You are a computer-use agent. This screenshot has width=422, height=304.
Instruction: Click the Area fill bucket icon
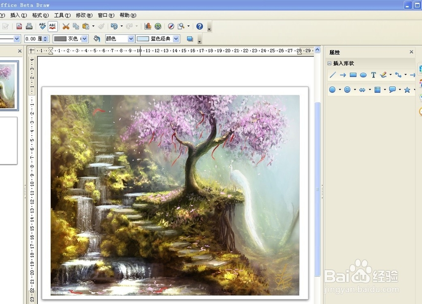click(x=97, y=39)
